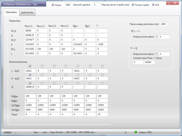Click SP_Q field for Расх.1.1
This screenshot has height=136, width=182.
(30, 31)
